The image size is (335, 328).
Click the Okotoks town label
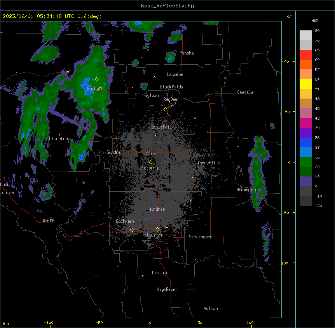[x=160, y=273]
